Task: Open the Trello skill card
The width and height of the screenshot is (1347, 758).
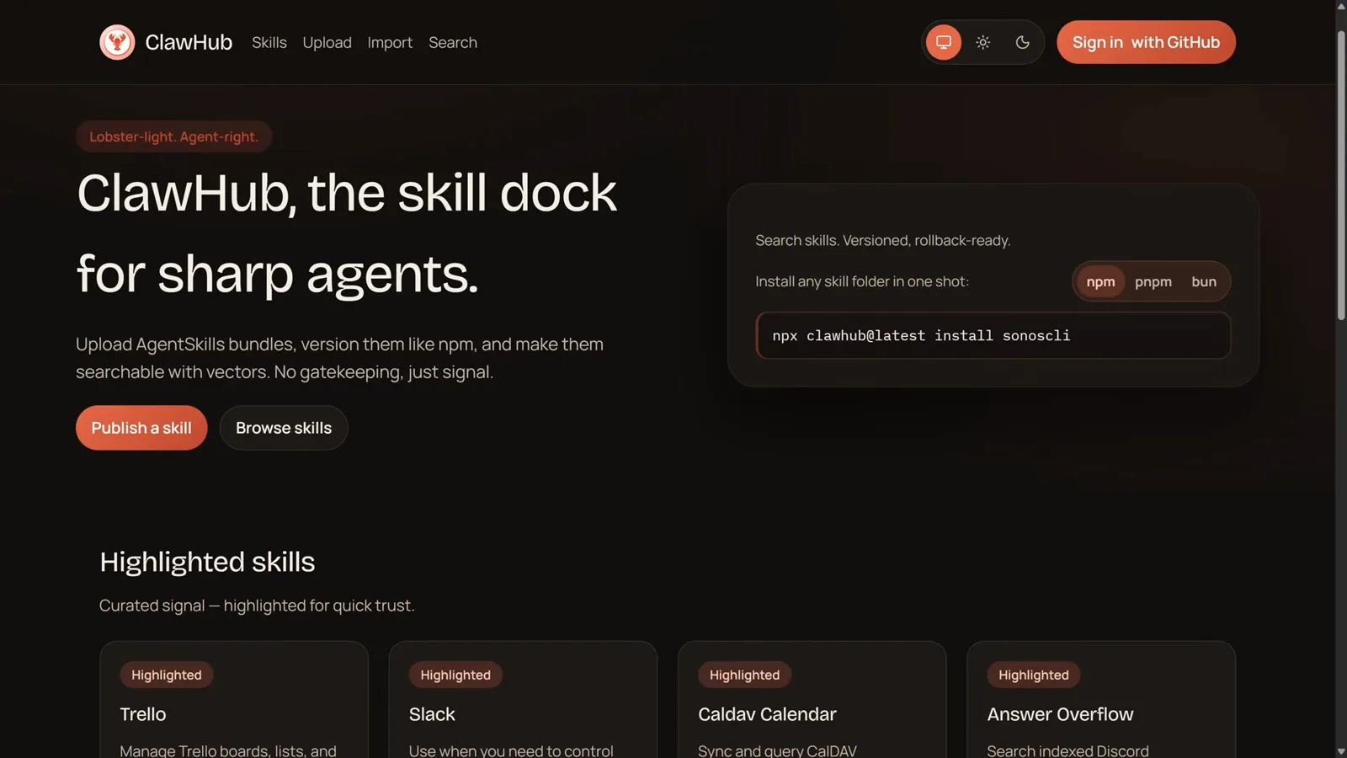Action: click(x=234, y=700)
